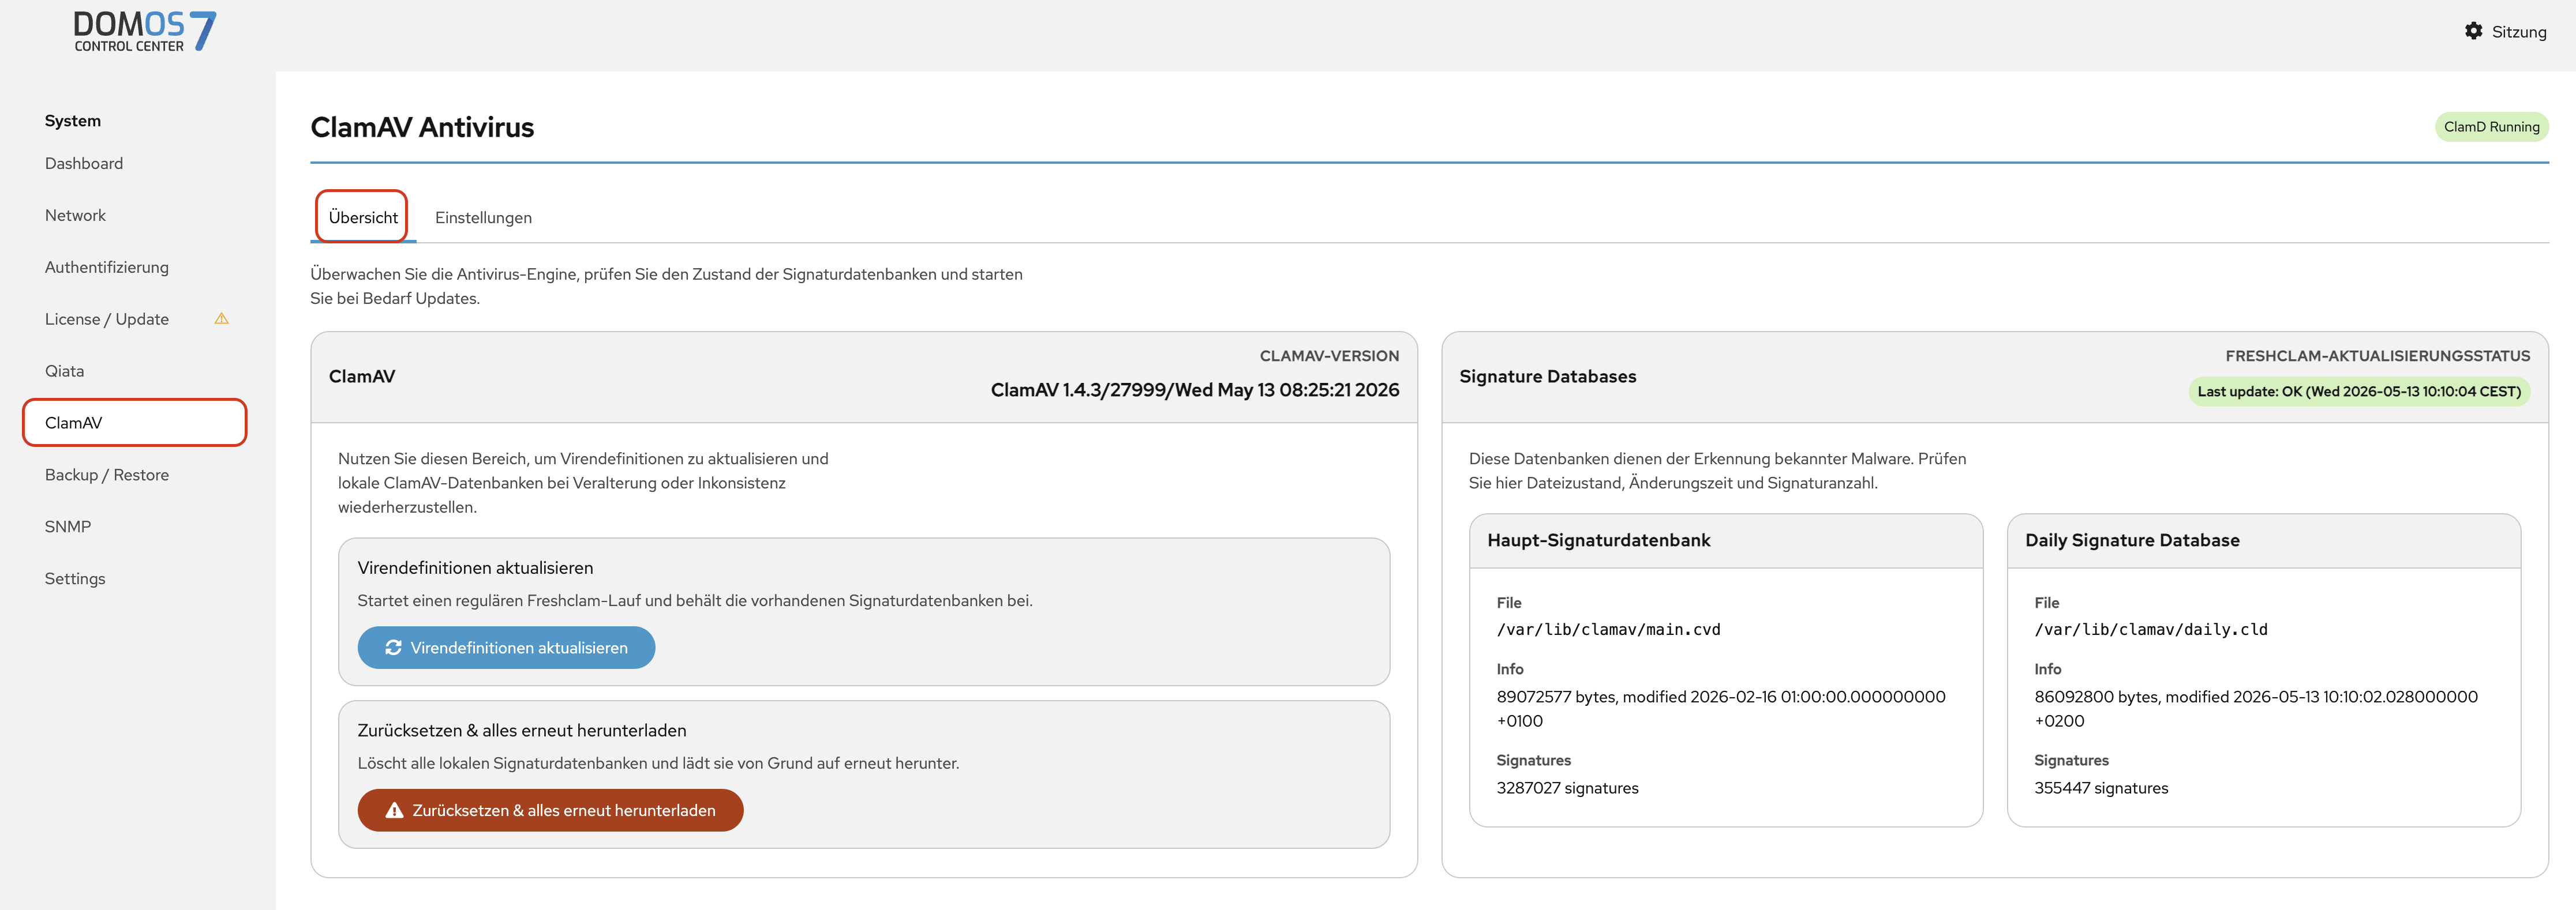Select ClamAV in the sidebar

click(x=134, y=423)
